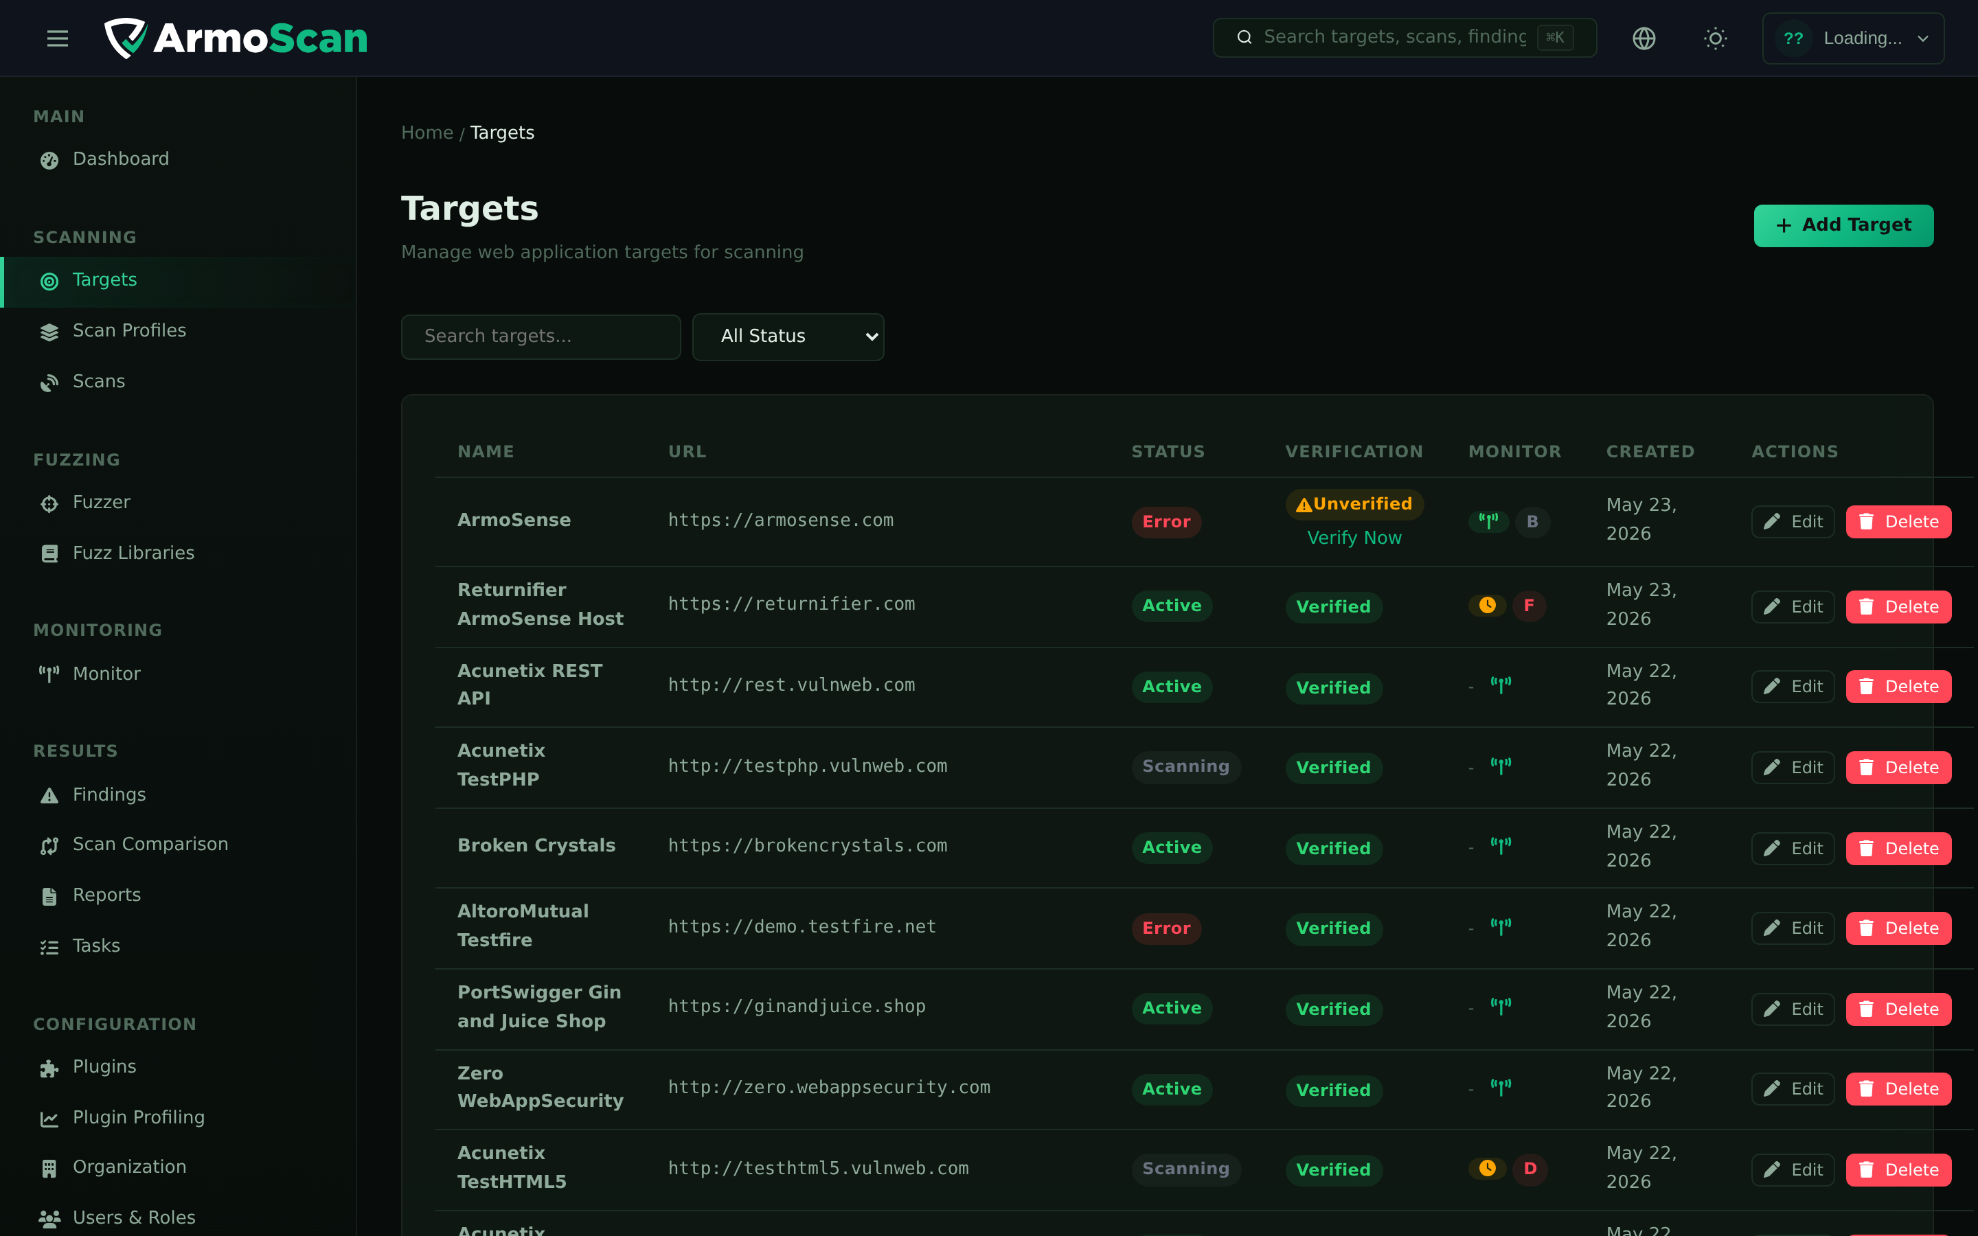Open Scan Profiles page
The height and width of the screenshot is (1236, 1978).
[178, 331]
